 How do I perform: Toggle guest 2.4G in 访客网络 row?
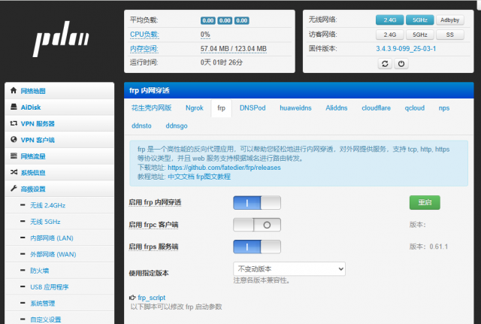point(389,35)
